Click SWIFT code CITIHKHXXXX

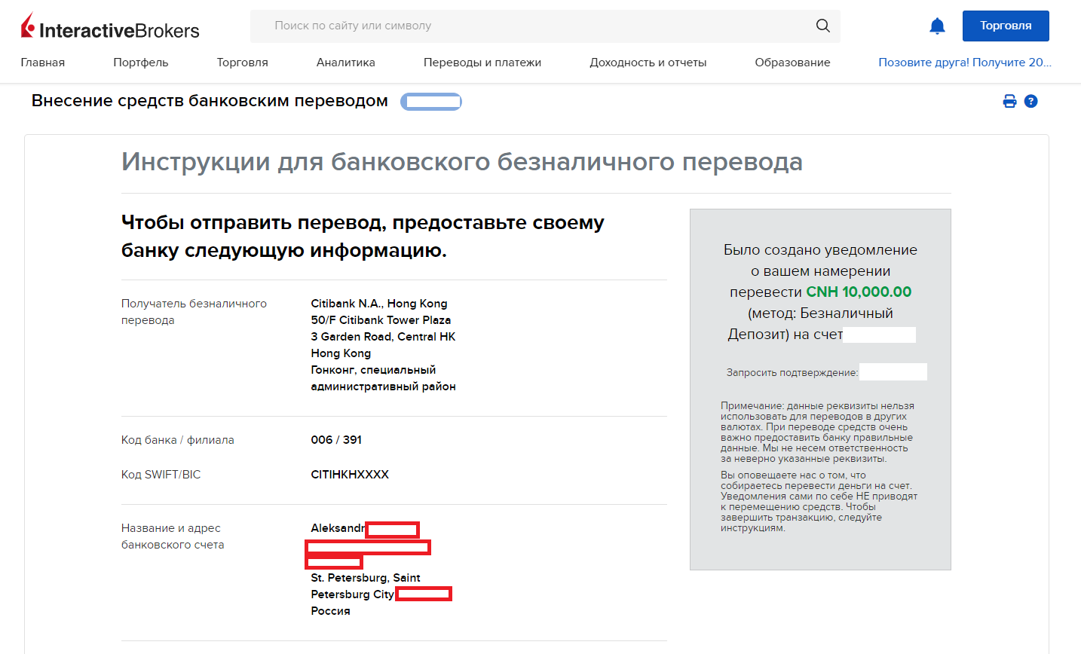[350, 475]
